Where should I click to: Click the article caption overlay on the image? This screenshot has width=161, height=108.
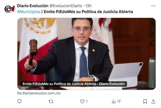(74, 84)
